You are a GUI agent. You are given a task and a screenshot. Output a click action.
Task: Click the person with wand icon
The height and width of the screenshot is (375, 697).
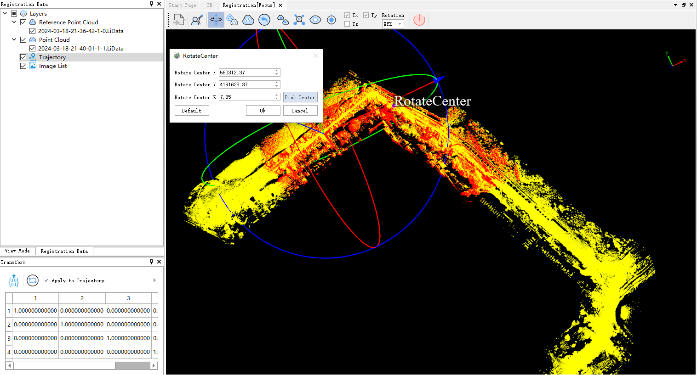click(x=197, y=20)
